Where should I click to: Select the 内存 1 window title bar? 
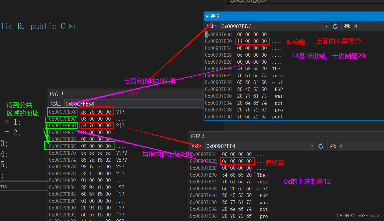click(126, 93)
